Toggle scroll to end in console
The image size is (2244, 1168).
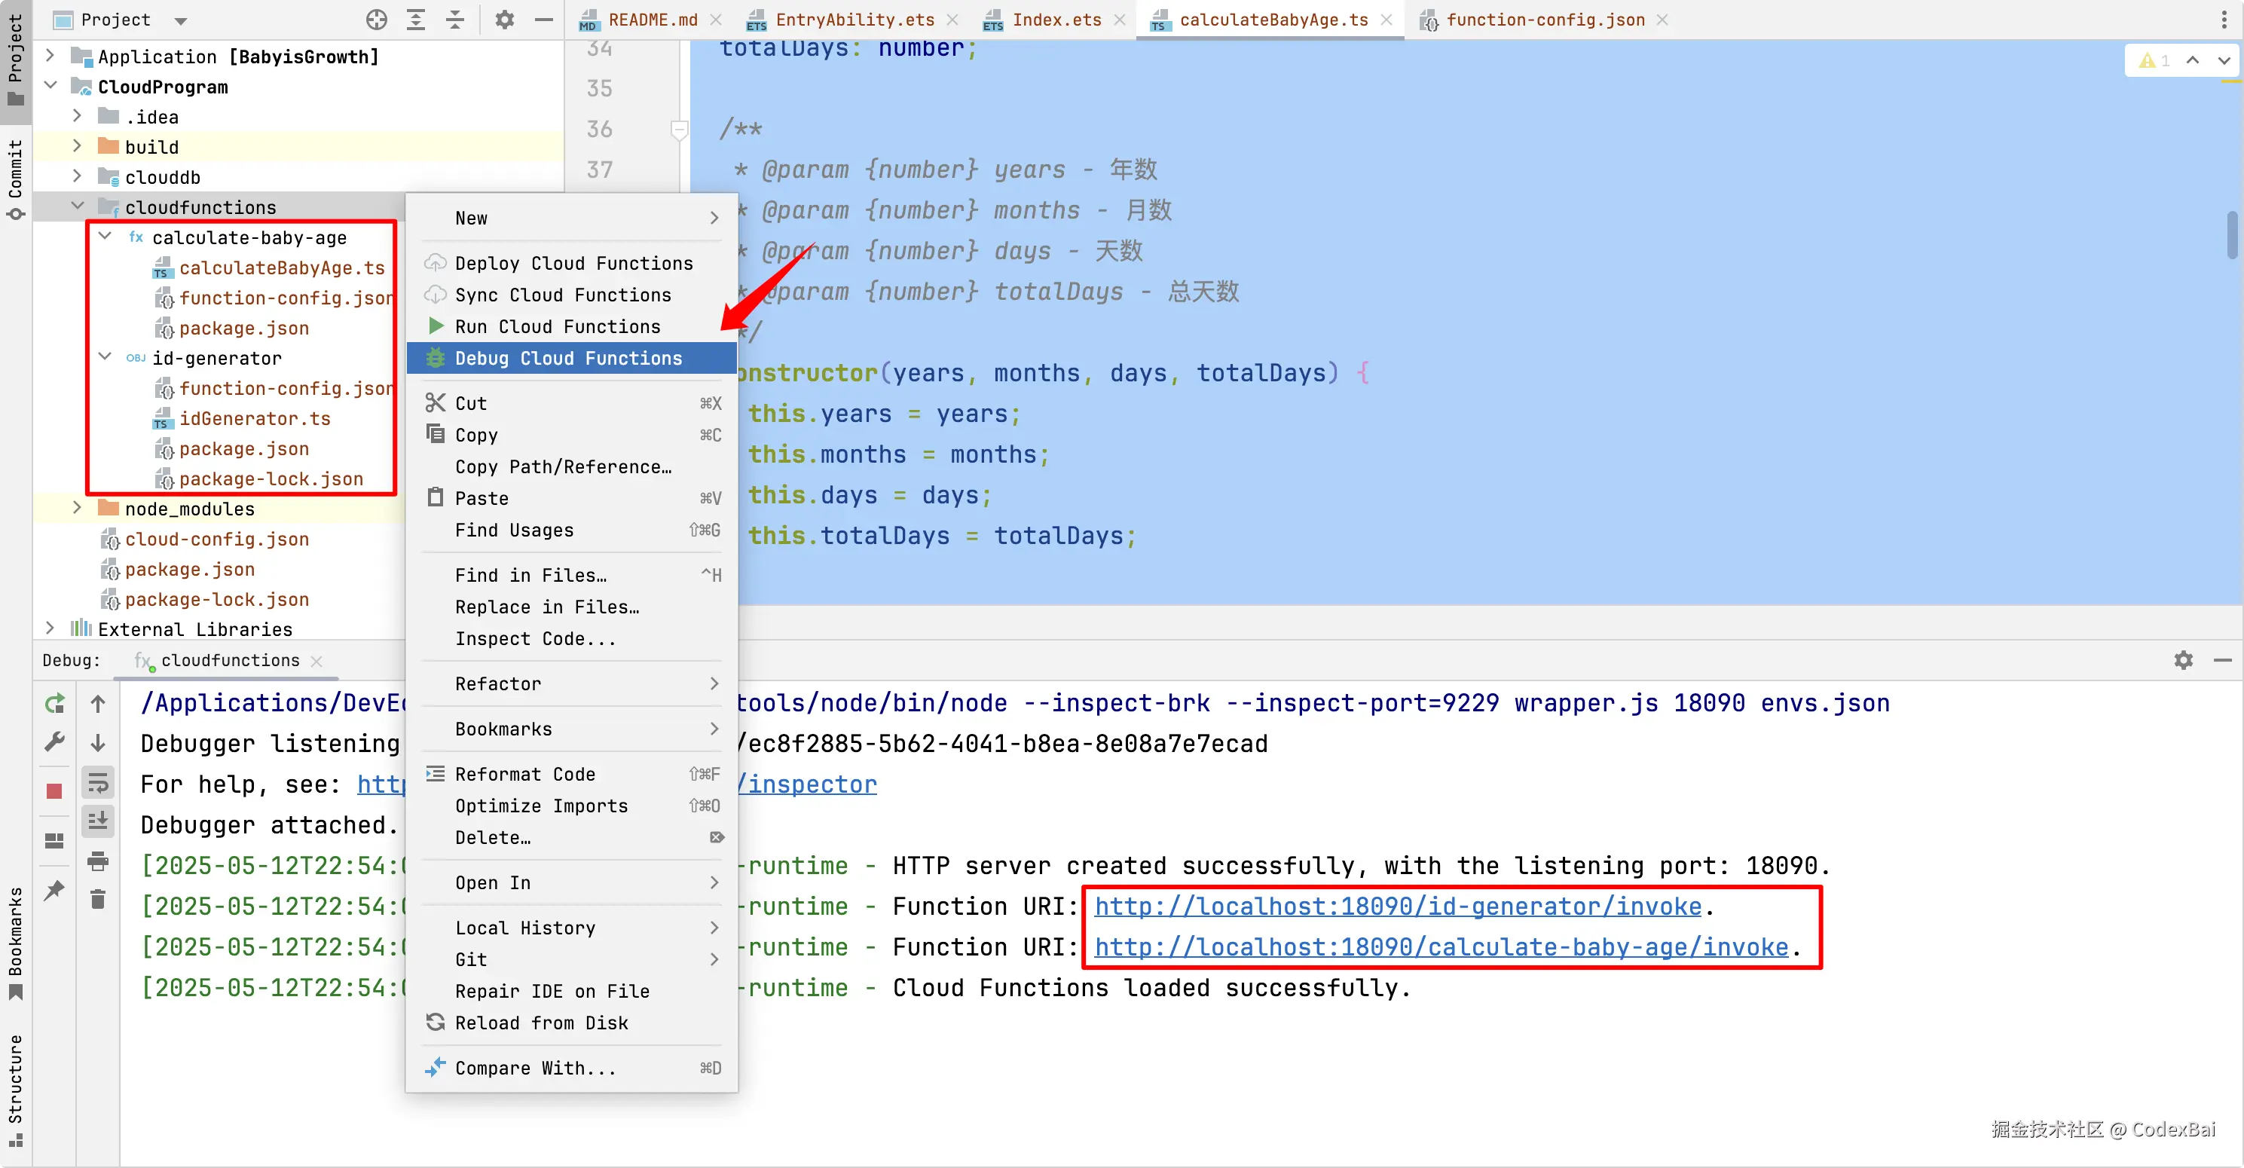coord(97,821)
